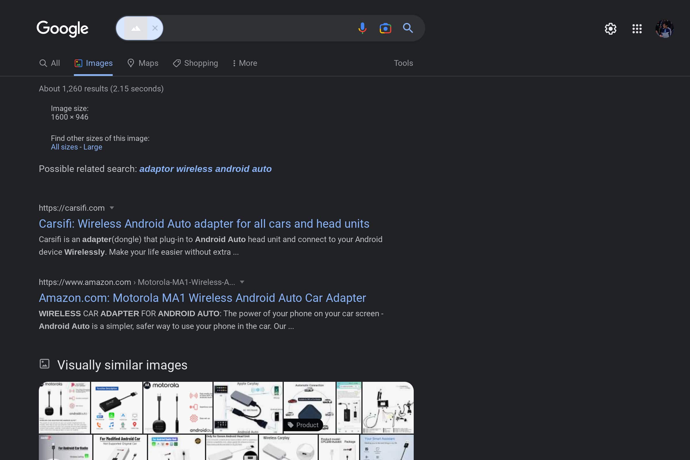Click the related search adaptor wireless android auto
Image resolution: width=690 pixels, height=460 pixels.
pos(205,169)
